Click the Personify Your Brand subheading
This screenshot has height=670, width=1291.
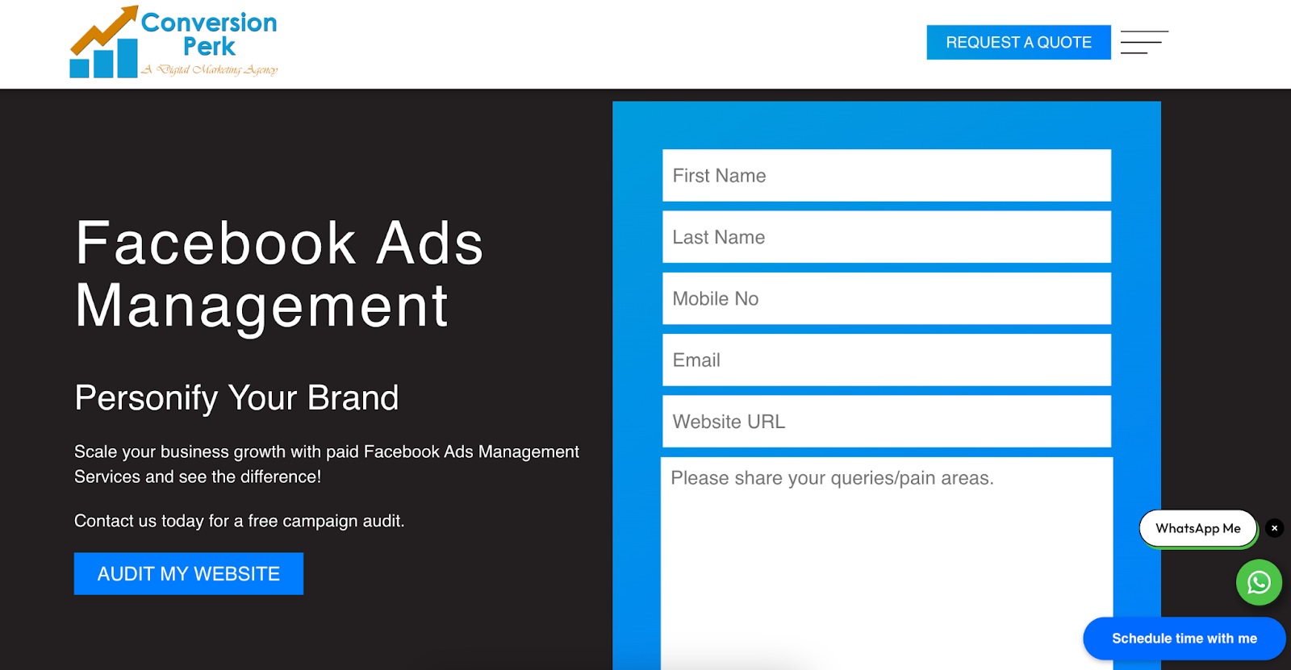236,397
